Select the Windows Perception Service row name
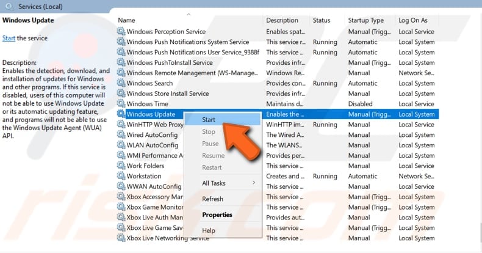The height and width of the screenshot is (253, 482). [x=166, y=31]
